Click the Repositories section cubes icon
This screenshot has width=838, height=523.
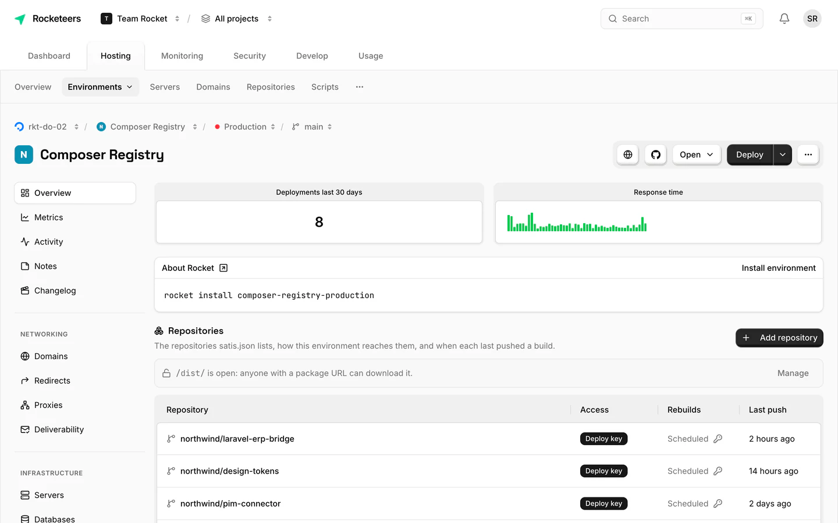pyautogui.click(x=159, y=331)
